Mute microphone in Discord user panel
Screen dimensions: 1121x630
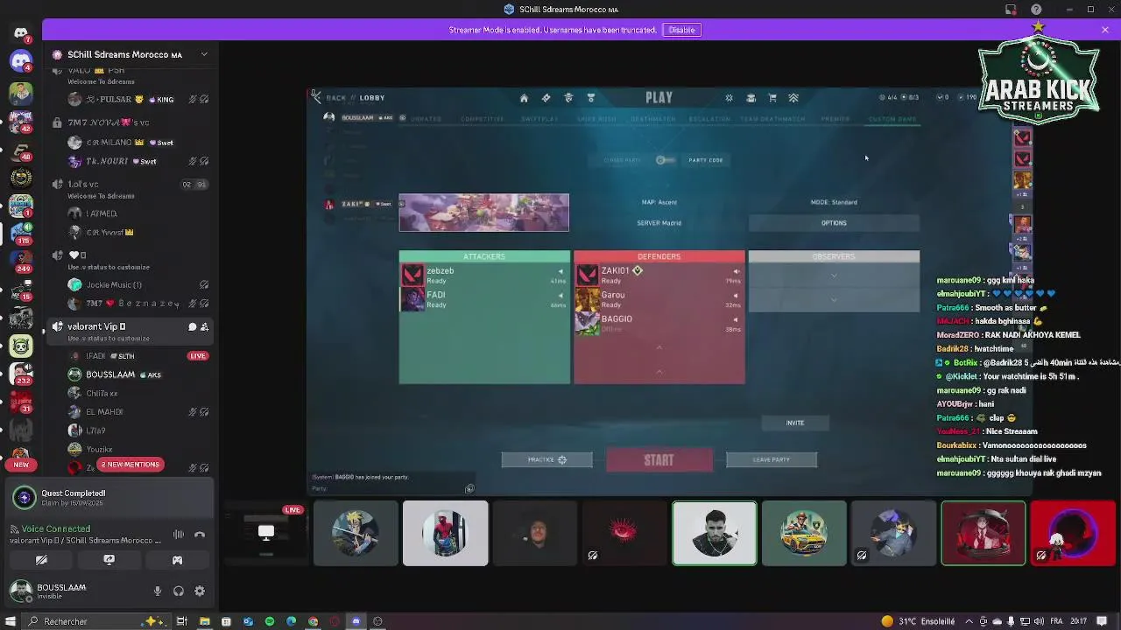pos(158,591)
